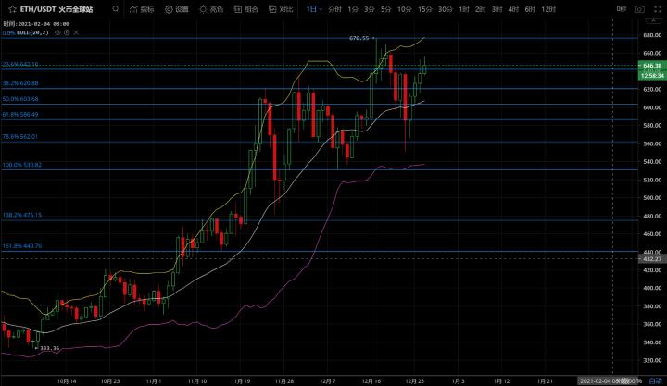Switch interval to 2时
This screenshot has height=386, width=667.
(480, 9)
